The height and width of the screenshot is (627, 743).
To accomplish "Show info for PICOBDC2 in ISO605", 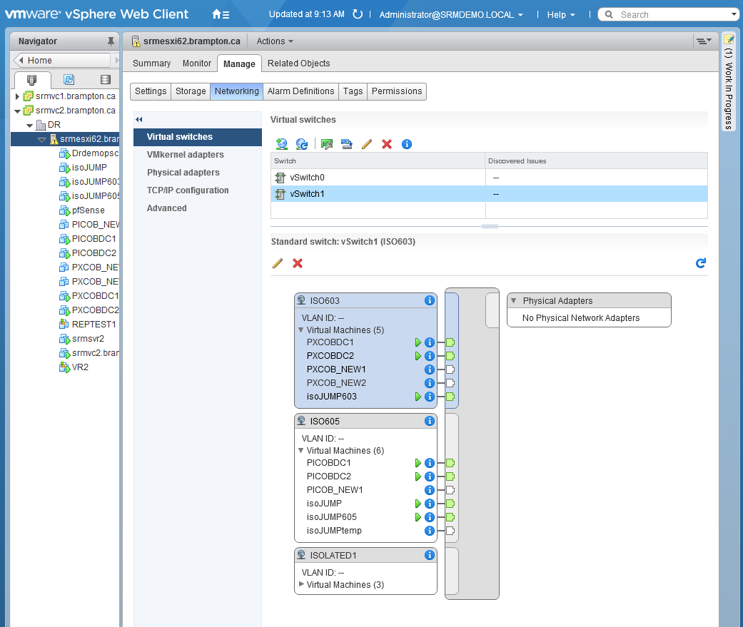I will pyautogui.click(x=430, y=476).
